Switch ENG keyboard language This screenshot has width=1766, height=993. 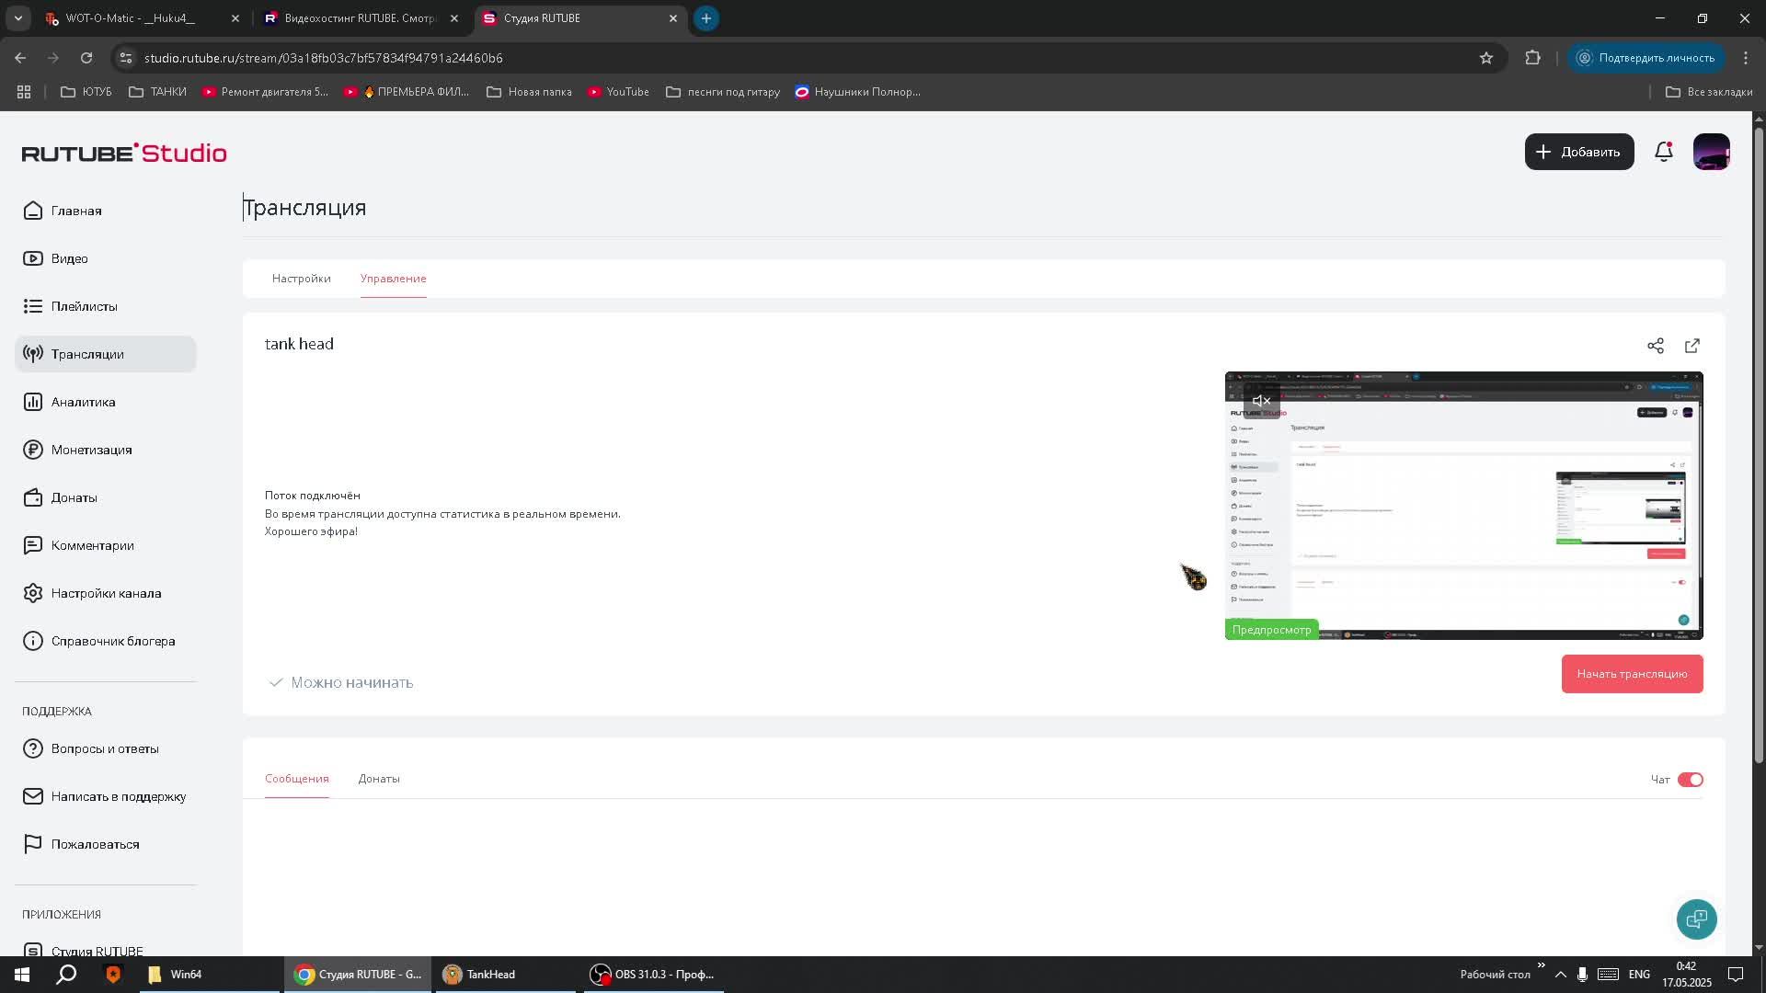point(1639,975)
